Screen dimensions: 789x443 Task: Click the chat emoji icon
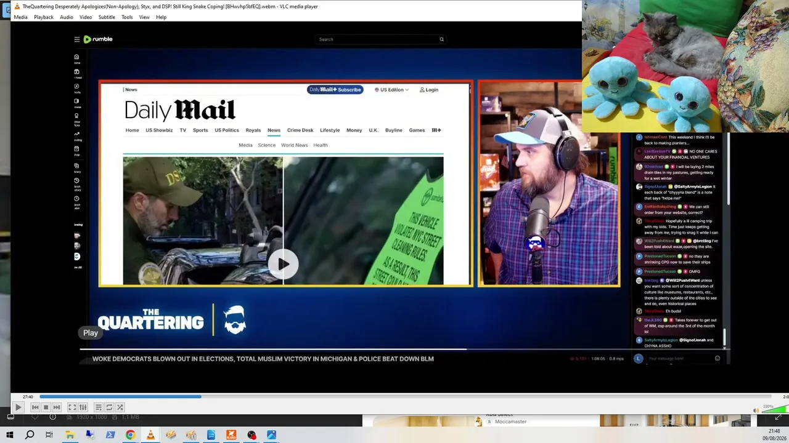[x=717, y=359]
